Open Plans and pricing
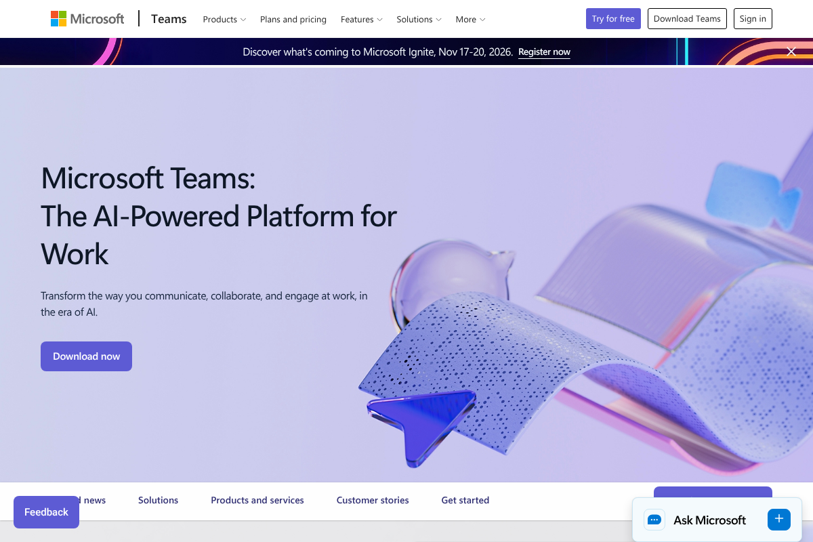 coord(293,20)
